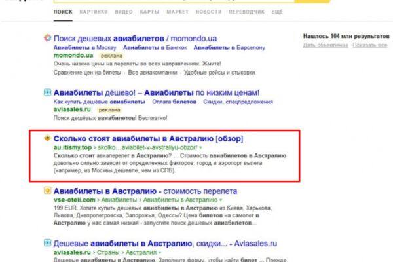Open the Поиск tab

(x=63, y=12)
